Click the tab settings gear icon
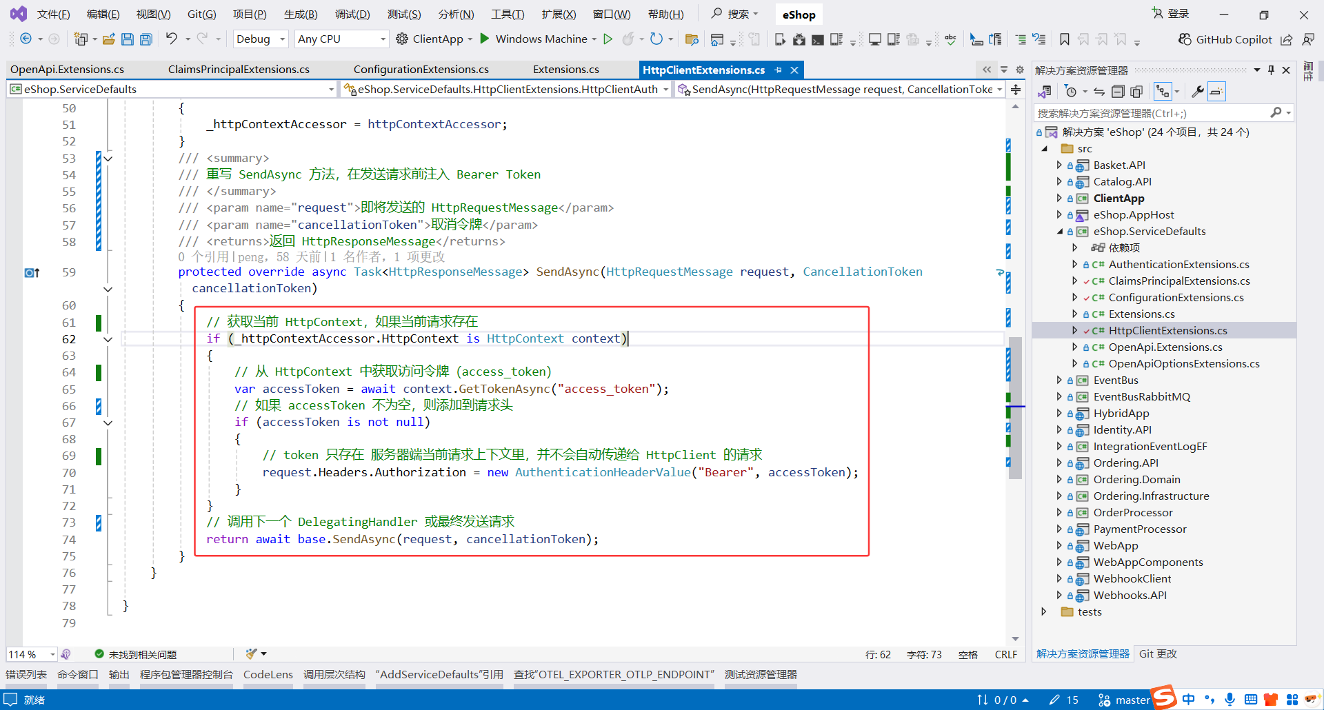Screen dimensions: 1324x710 pos(1020,70)
